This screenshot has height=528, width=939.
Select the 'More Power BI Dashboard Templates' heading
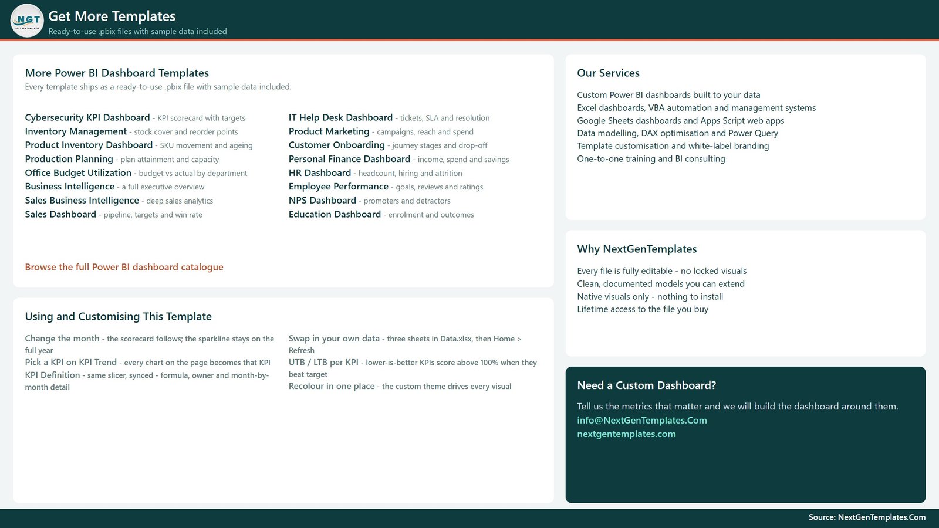117,73
